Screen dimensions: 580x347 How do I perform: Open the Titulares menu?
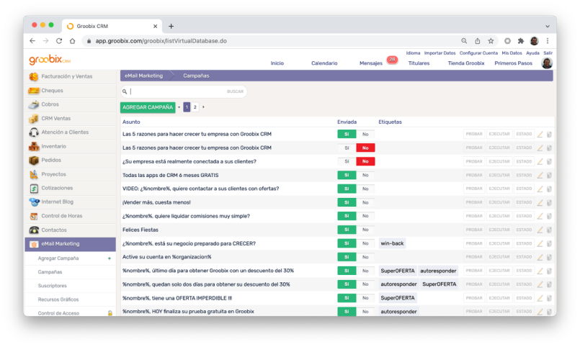[419, 63]
